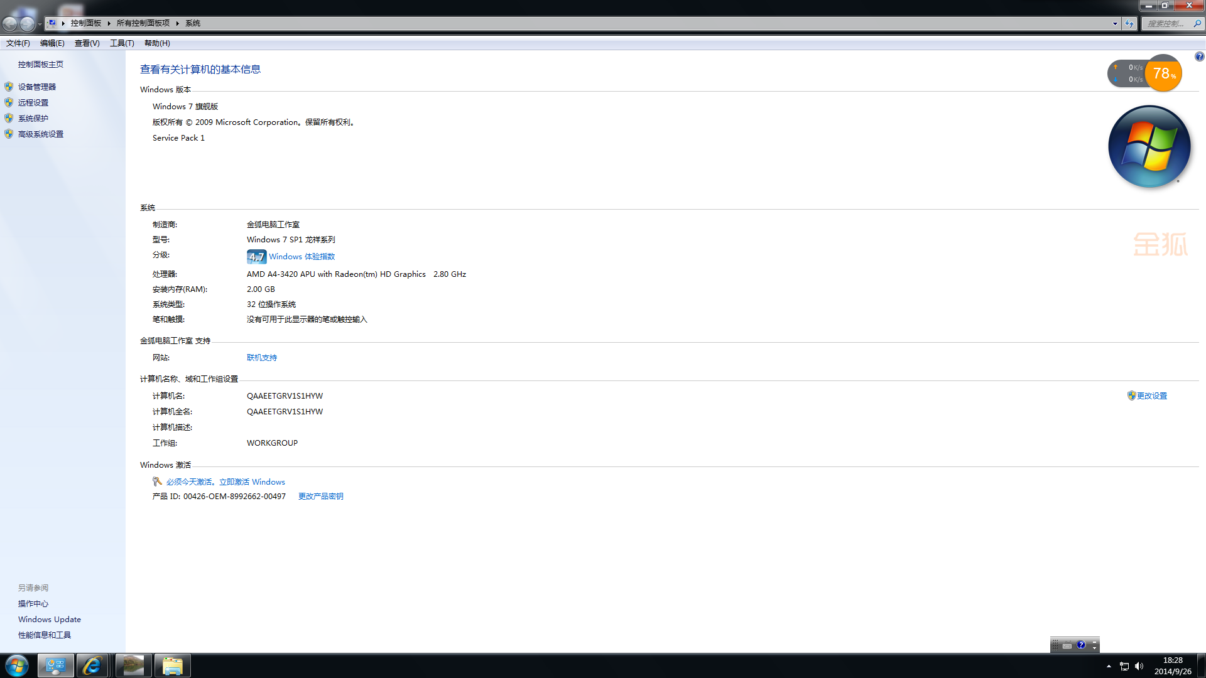Open Internet Explorer from the taskbar
Screen dimensions: 1206x678
pyautogui.click(x=92, y=665)
